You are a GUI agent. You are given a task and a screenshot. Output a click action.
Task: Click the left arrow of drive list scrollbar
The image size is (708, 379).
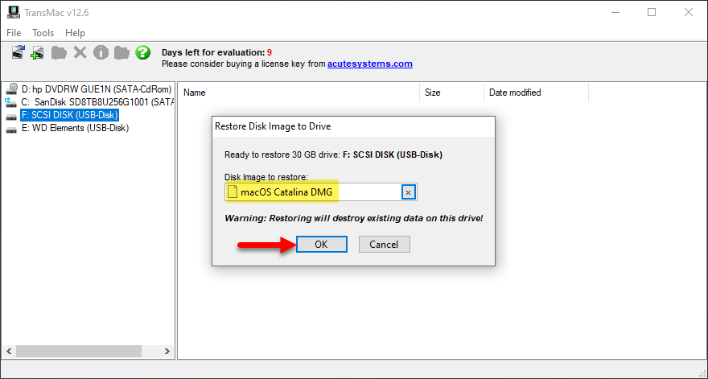(x=9, y=351)
